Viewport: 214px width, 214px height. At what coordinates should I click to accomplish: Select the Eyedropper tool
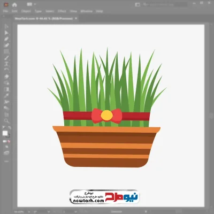(x=6, y=96)
